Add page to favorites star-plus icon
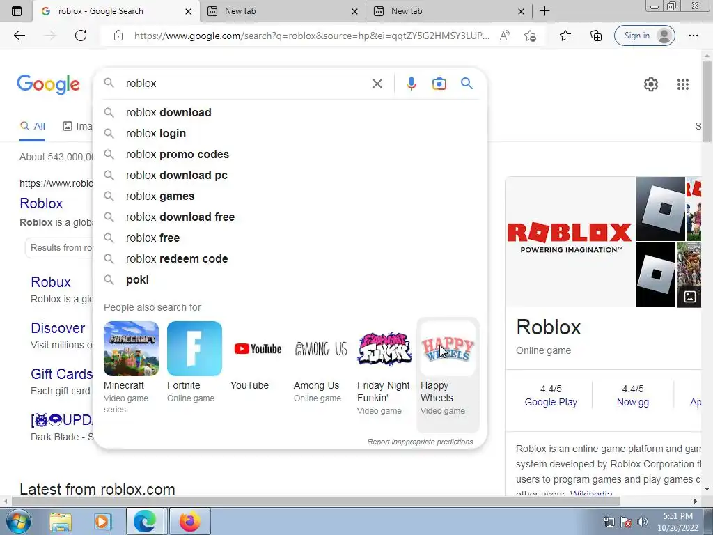The image size is (713, 535). (530, 36)
